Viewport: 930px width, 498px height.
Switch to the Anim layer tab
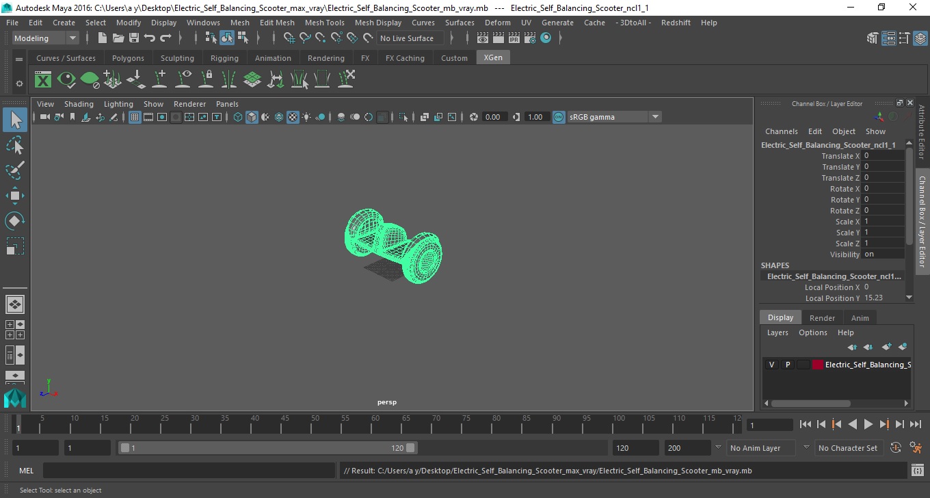tap(860, 318)
